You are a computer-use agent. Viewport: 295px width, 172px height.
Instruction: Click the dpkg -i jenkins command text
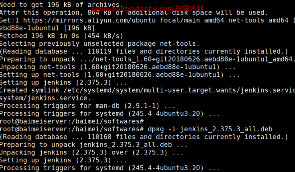pos(210,129)
